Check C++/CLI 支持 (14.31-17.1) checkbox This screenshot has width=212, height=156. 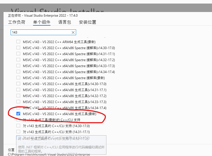pos(18,131)
